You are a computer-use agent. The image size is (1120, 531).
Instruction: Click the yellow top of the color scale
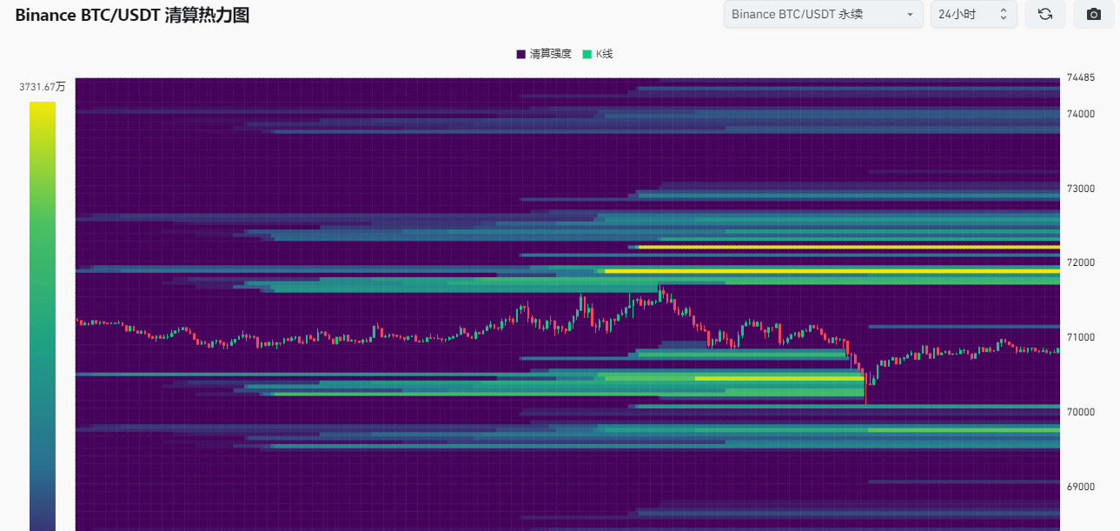pyautogui.click(x=43, y=108)
